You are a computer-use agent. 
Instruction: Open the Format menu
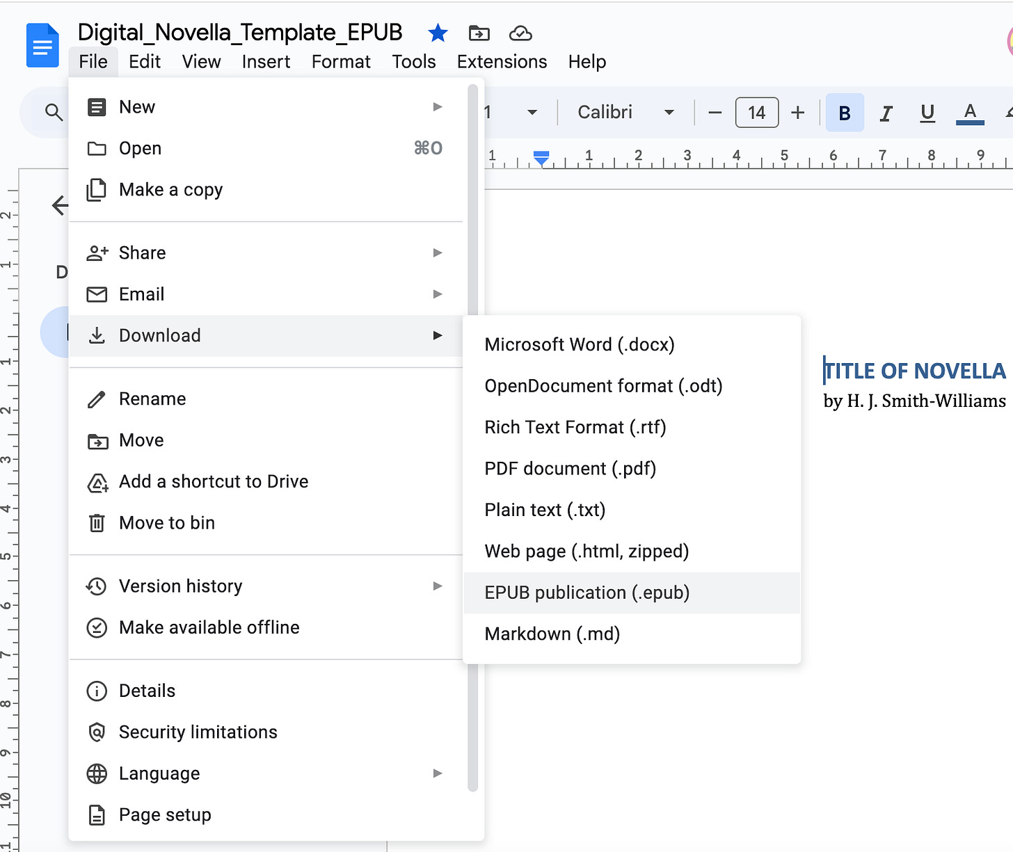coord(341,62)
